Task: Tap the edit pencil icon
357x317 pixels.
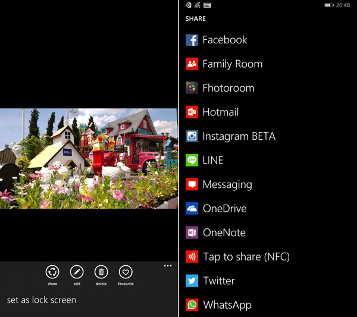Action: tap(77, 272)
